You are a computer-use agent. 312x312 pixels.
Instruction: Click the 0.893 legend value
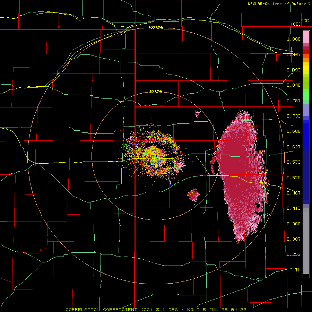(294, 70)
